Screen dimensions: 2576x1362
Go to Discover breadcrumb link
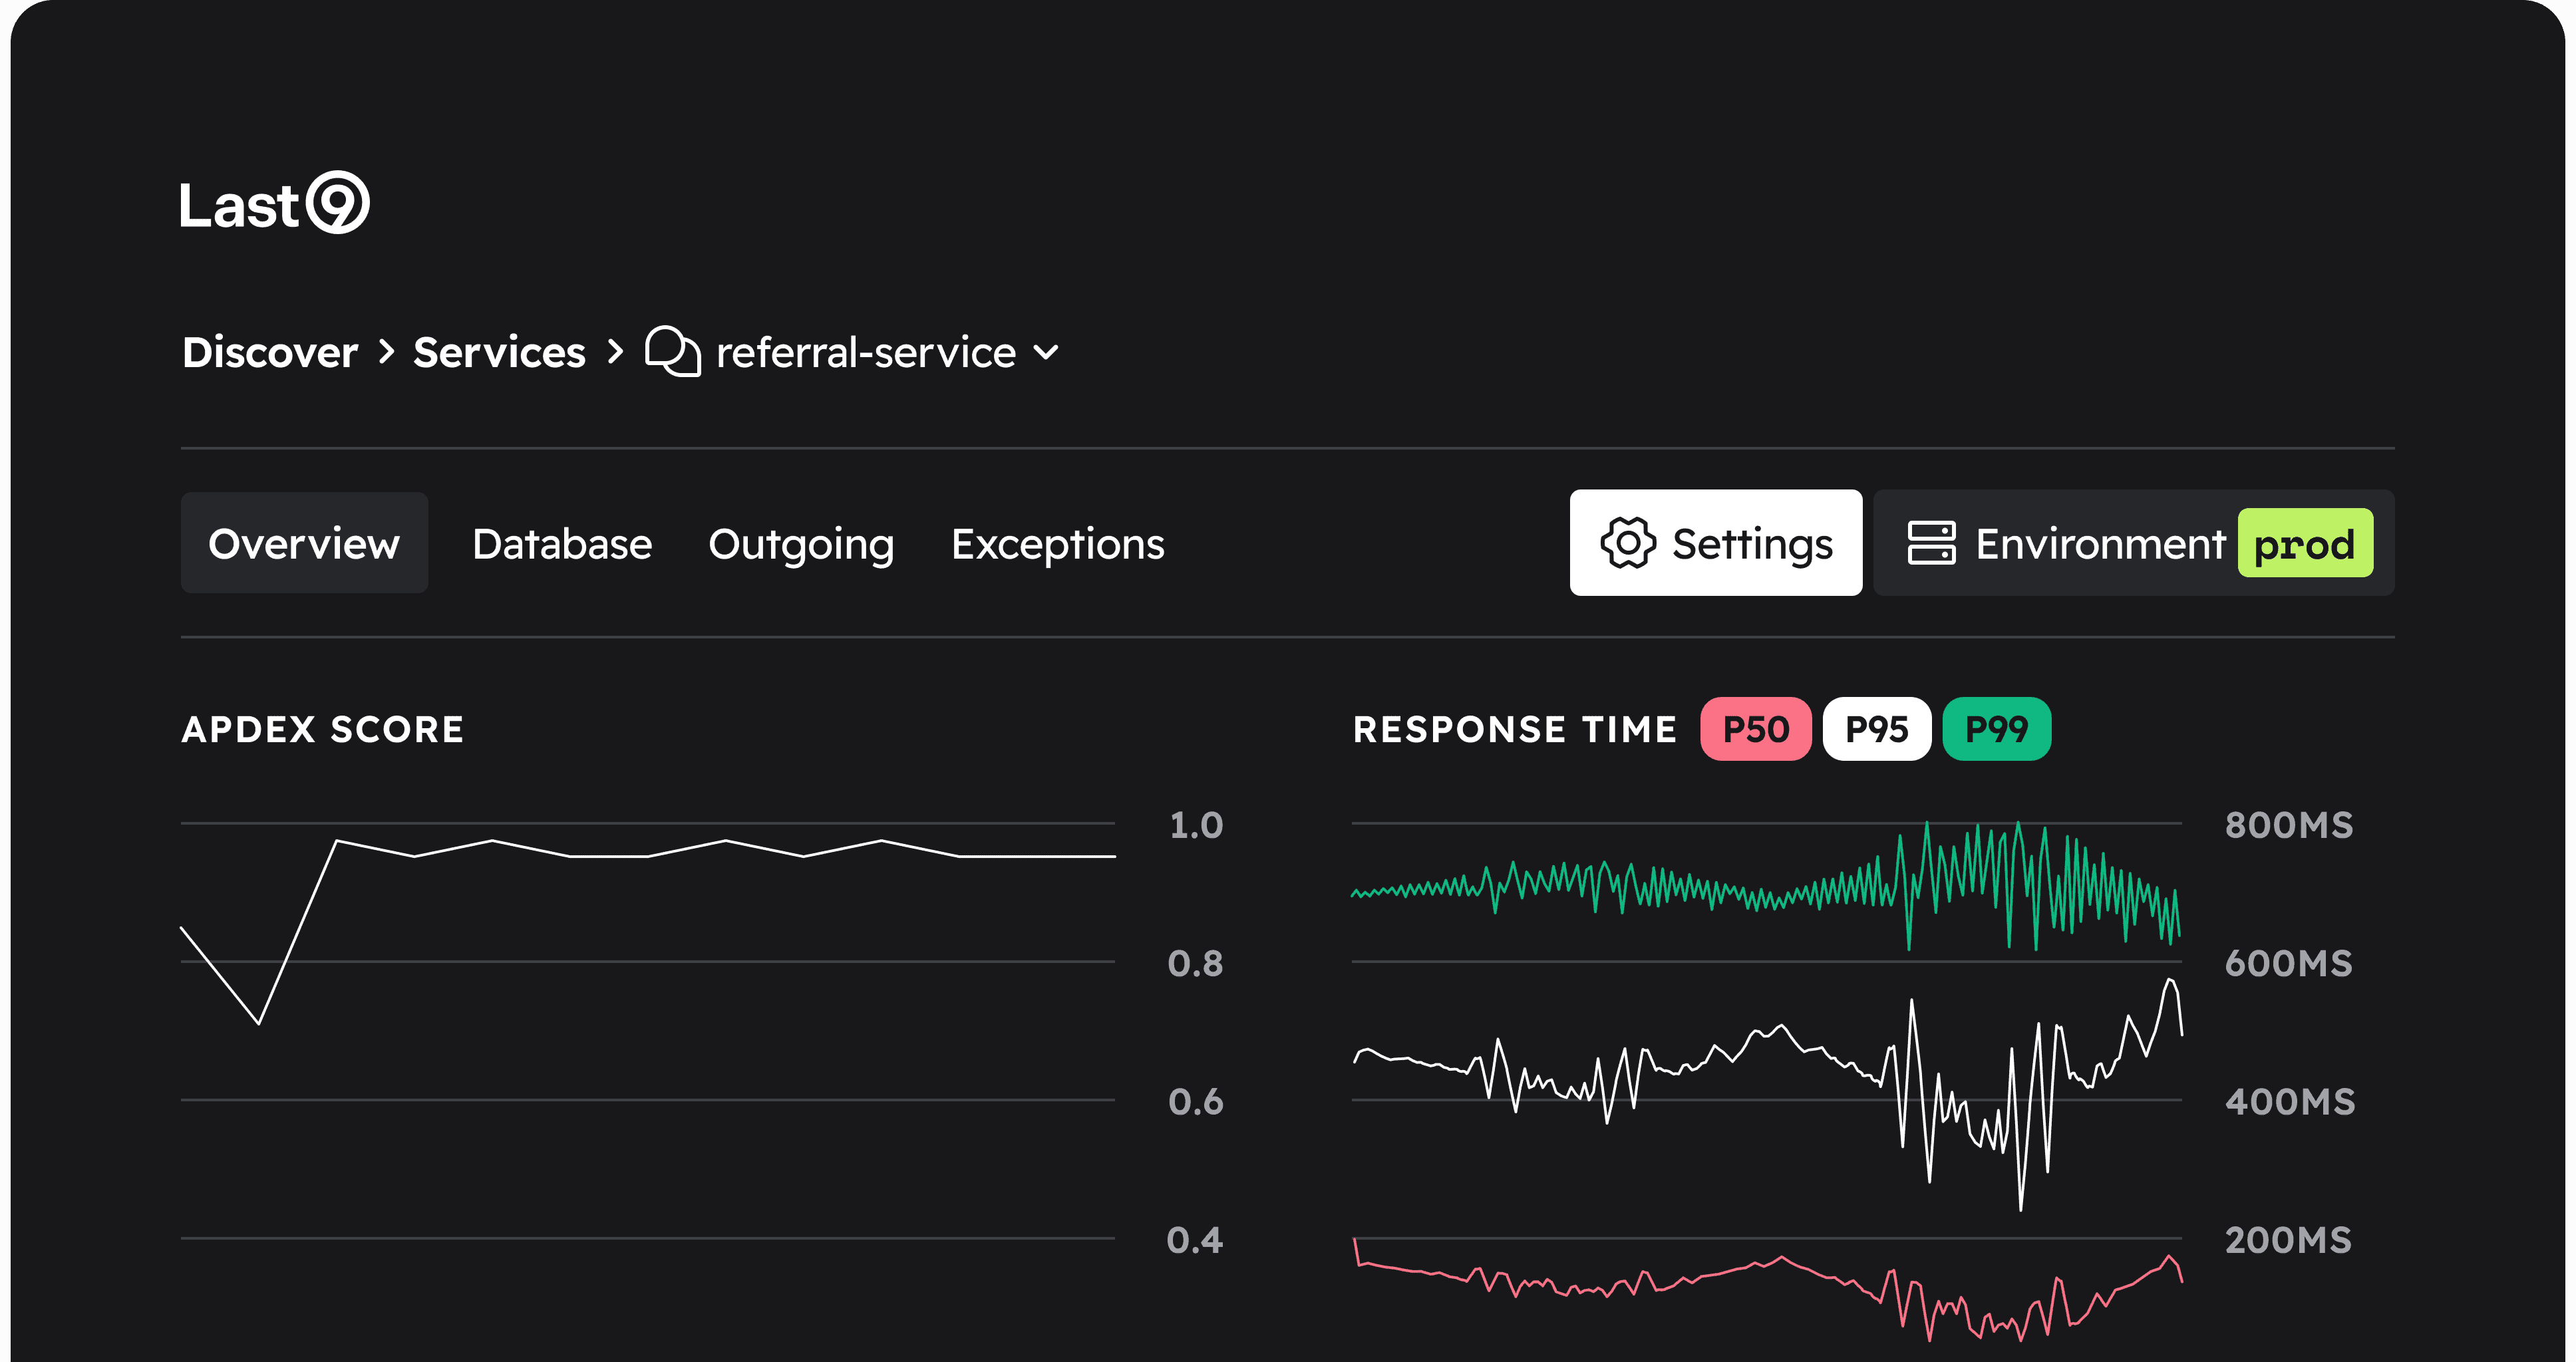tap(270, 352)
